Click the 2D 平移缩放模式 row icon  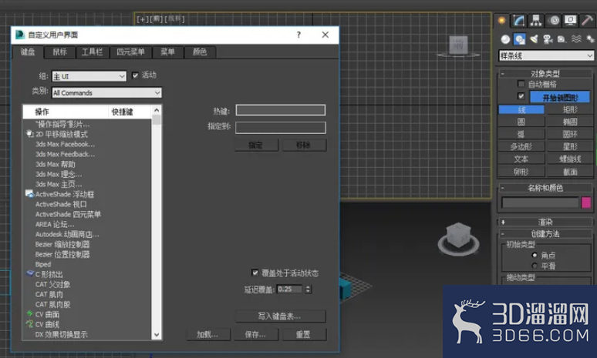[x=29, y=134]
